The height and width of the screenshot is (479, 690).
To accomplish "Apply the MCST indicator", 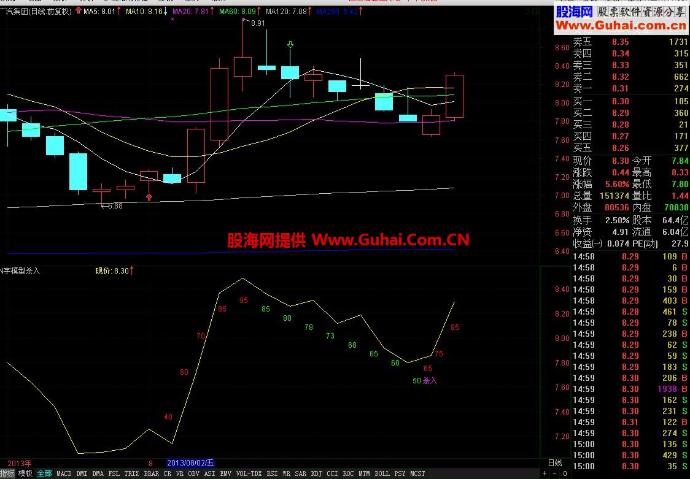I will point(417,473).
